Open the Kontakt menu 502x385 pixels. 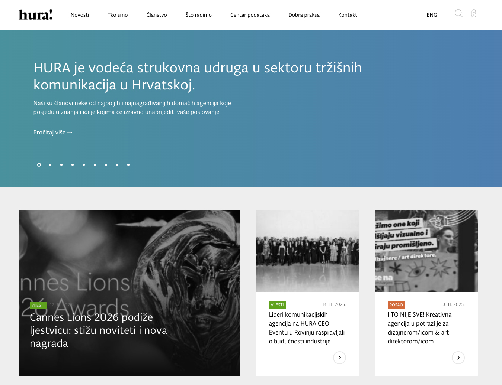click(x=348, y=15)
